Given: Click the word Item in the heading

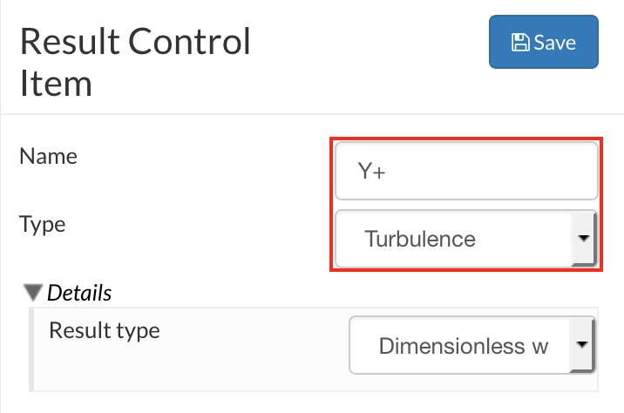Looking at the screenshot, I should (56, 84).
